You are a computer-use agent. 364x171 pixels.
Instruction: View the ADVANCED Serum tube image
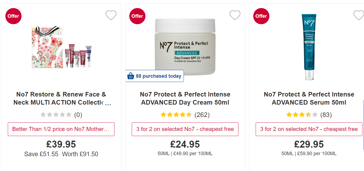pos(309,47)
